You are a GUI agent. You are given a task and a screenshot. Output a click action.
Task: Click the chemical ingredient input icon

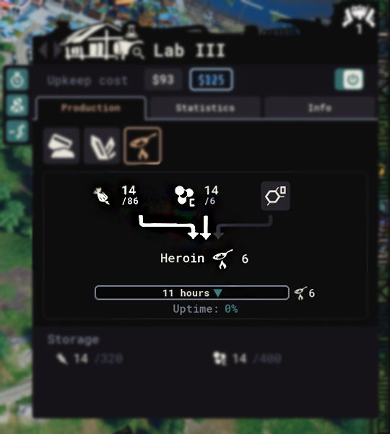pos(185,196)
